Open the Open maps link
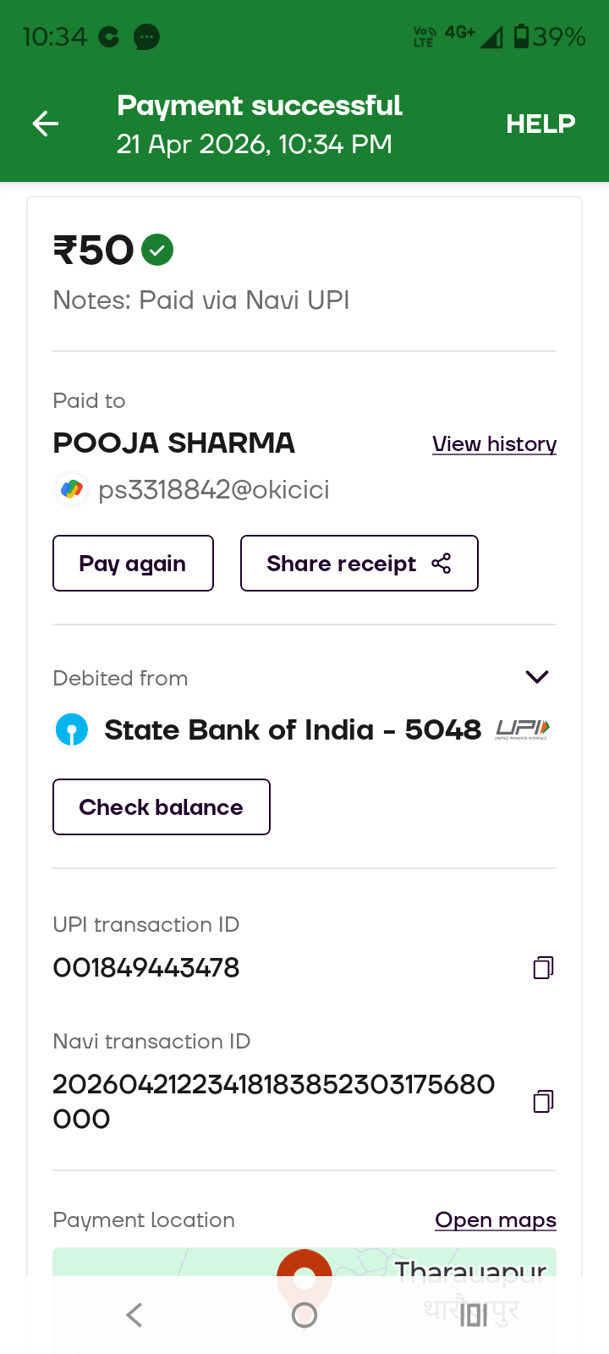This screenshot has height=1354, width=609. pos(495,1219)
